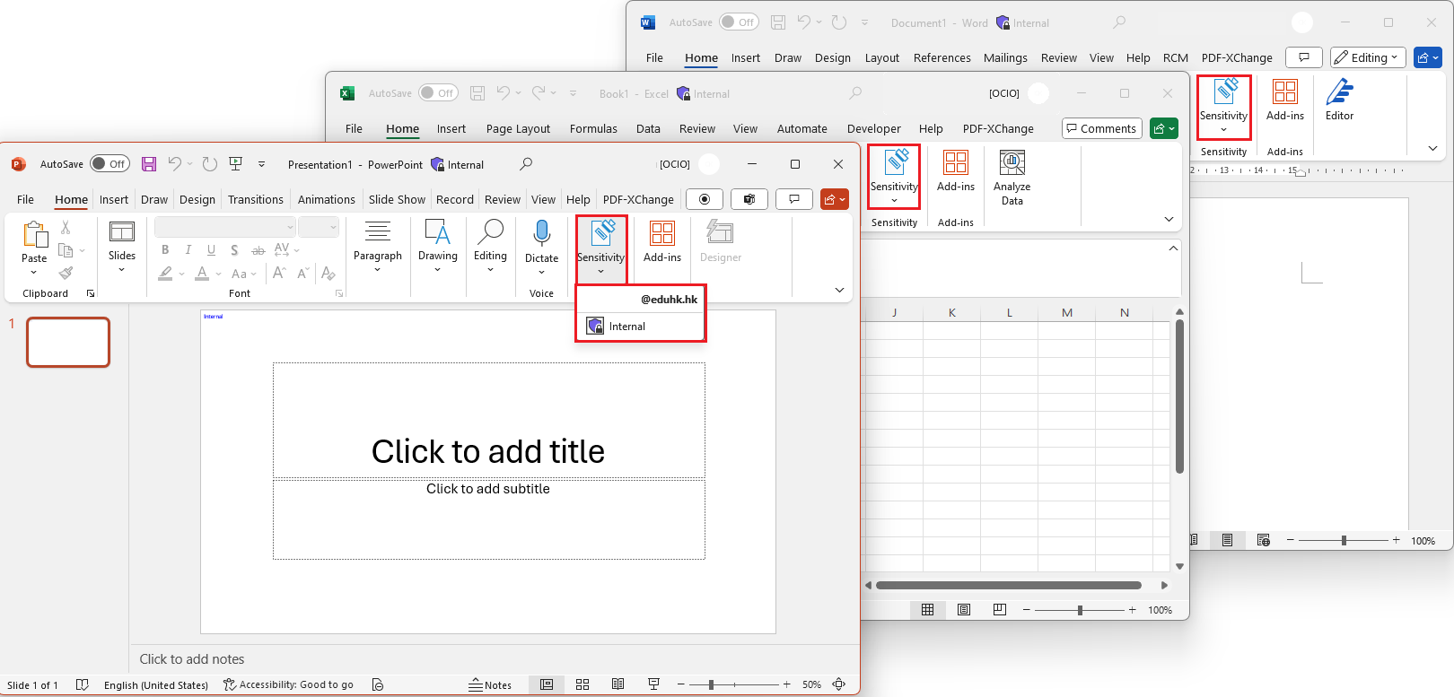Expand the Sensitivity dropdown in Word

pyautogui.click(x=1223, y=108)
